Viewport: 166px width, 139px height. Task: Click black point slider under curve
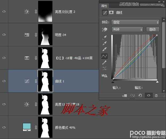(113, 82)
